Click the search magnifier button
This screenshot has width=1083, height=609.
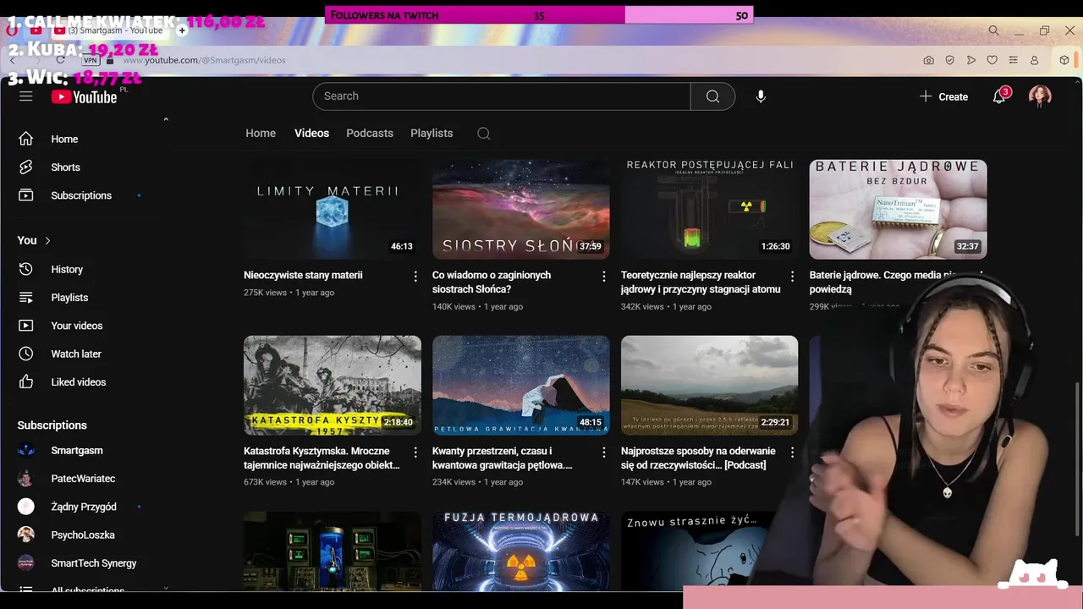712,96
